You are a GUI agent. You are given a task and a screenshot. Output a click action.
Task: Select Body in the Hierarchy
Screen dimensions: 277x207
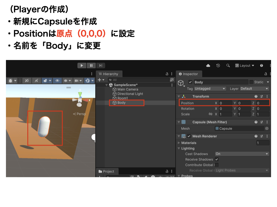tap(121, 103)
